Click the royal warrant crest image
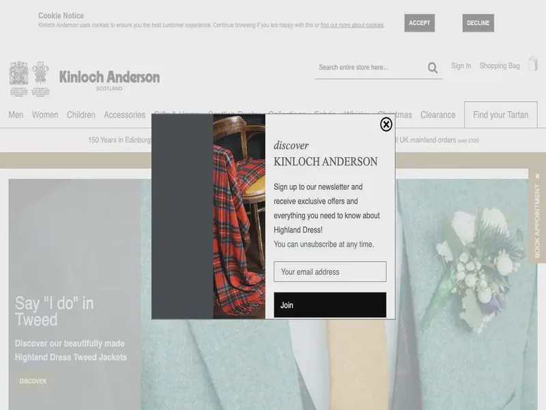 (x=19, y=79)
